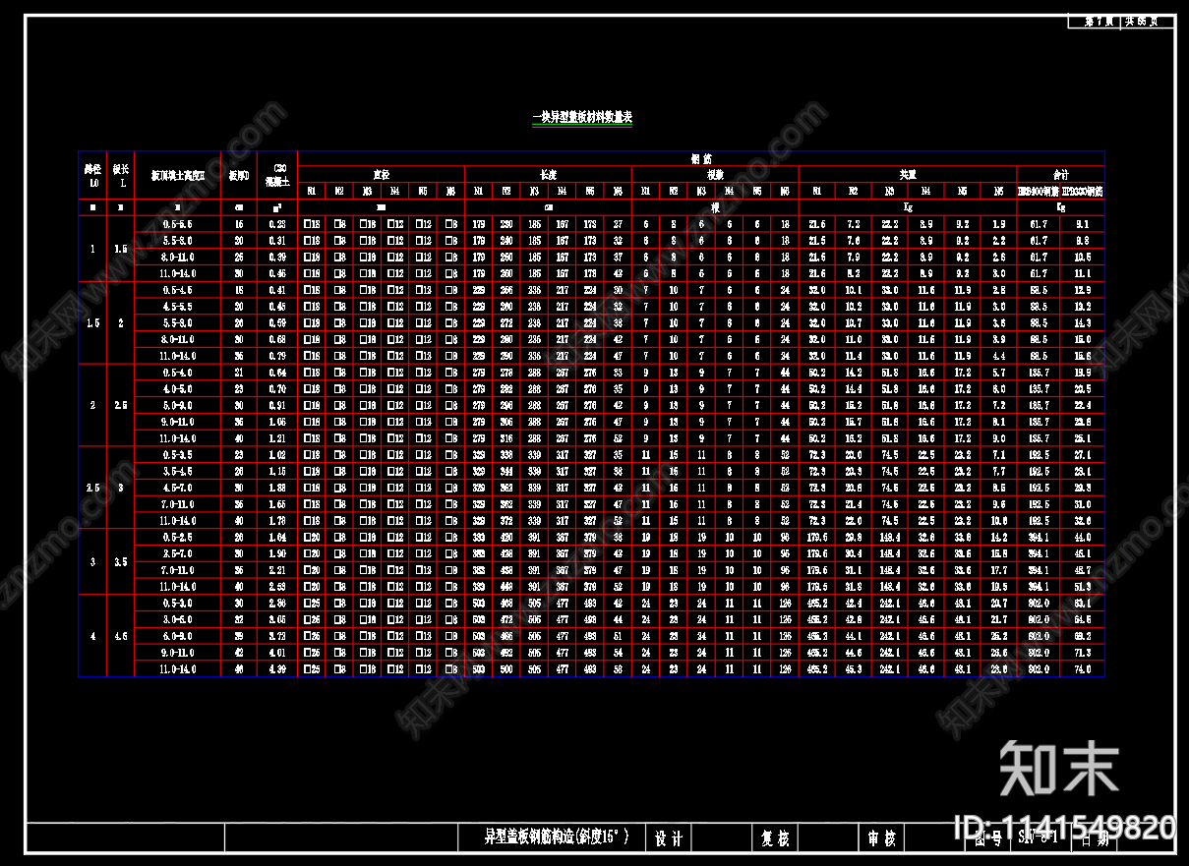Click the fill height cell 2.5-7.0
The height and width of the screenshot is (866, 1189).
pos(178,553)
